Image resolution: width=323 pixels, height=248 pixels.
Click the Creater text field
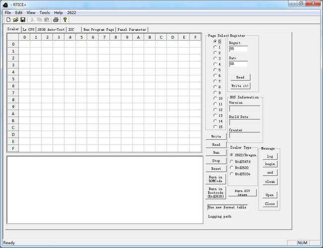(244, 135)
